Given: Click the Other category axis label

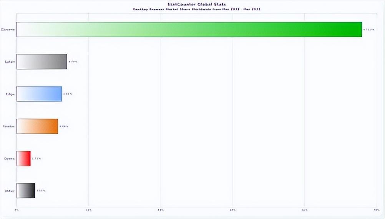Looking at the screenshot, I should (10, 191).
